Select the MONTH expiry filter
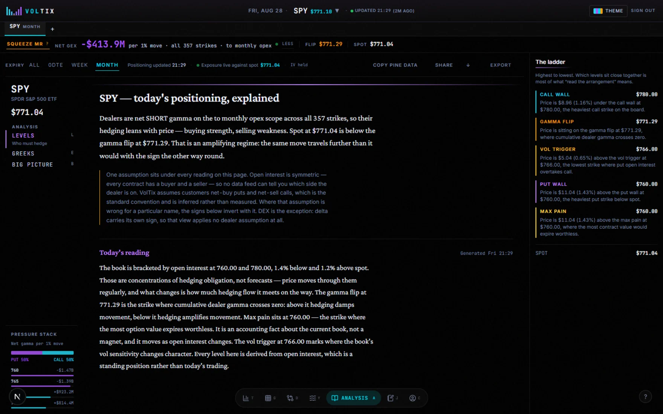The image size is (663, 414). click(107, 65)
